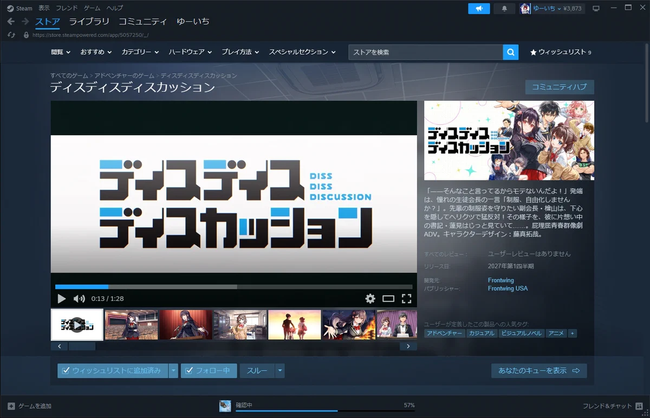The width and height of the screenshot is (650, 418).
Task: Click the ビジュアルノベル tag
Action: pos(521,333)
